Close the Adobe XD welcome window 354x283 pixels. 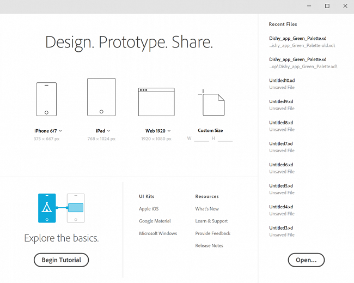(x=345, y=6)
